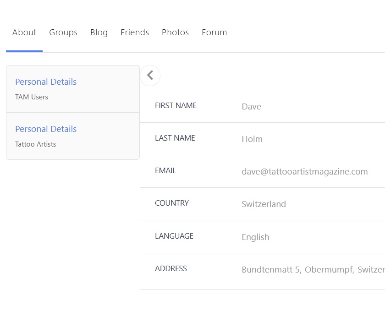Click the country value Switzerland

(x=264, y=204)
